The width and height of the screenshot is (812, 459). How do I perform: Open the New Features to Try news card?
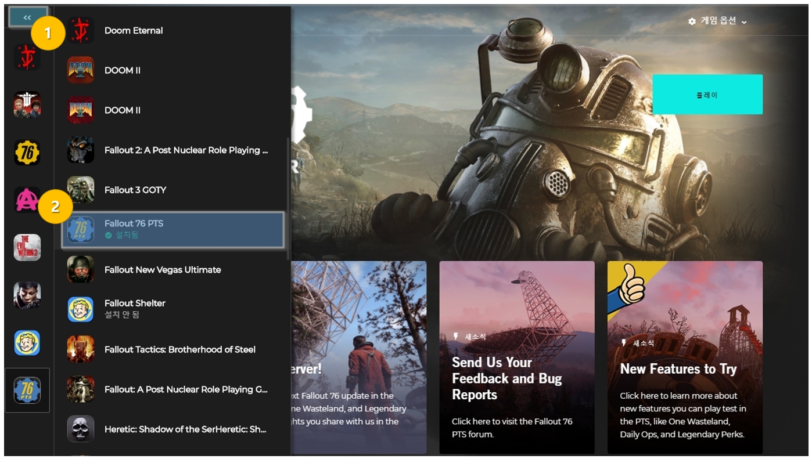pyautogui.click(x=685, y=357)
